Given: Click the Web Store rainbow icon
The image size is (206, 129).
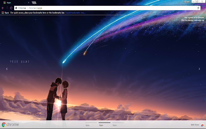Looking at the screenshot, I should (202, 125).
